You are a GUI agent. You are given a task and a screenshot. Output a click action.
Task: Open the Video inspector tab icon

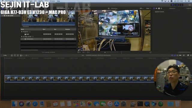click(x=154, y=8)
